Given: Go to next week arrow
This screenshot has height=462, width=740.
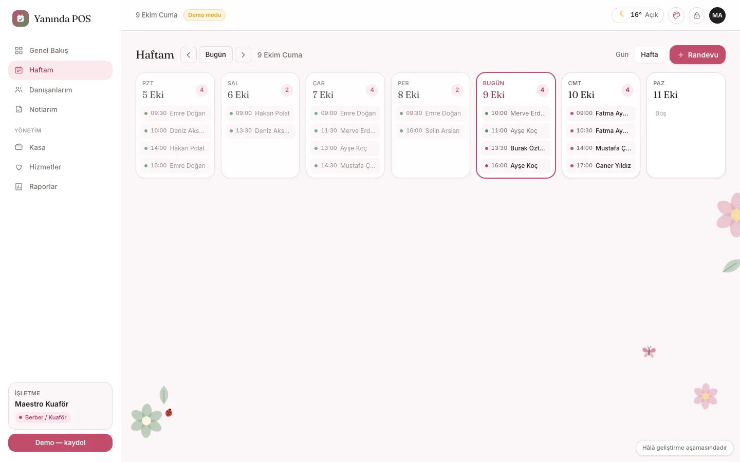Looking at the screenshot, I should click(243, 55).
